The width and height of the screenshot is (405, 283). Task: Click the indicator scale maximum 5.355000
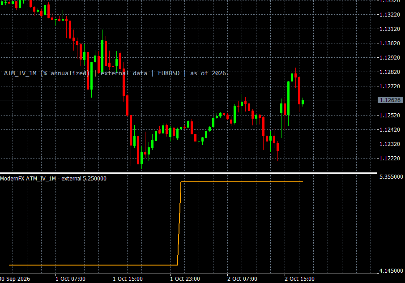tap(391, 177)
